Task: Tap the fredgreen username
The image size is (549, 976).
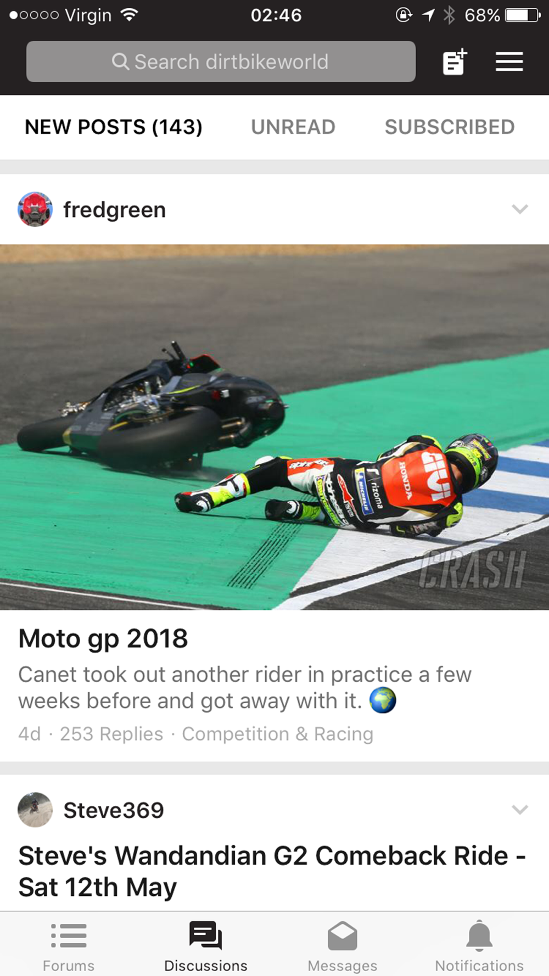Action: [114, 210]
